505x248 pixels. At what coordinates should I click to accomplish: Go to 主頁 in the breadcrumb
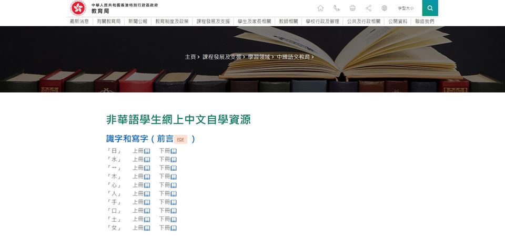pos(190,57)
